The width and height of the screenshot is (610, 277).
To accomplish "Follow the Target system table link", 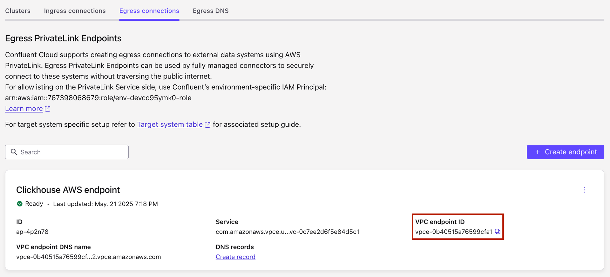I will click(170, 125).
